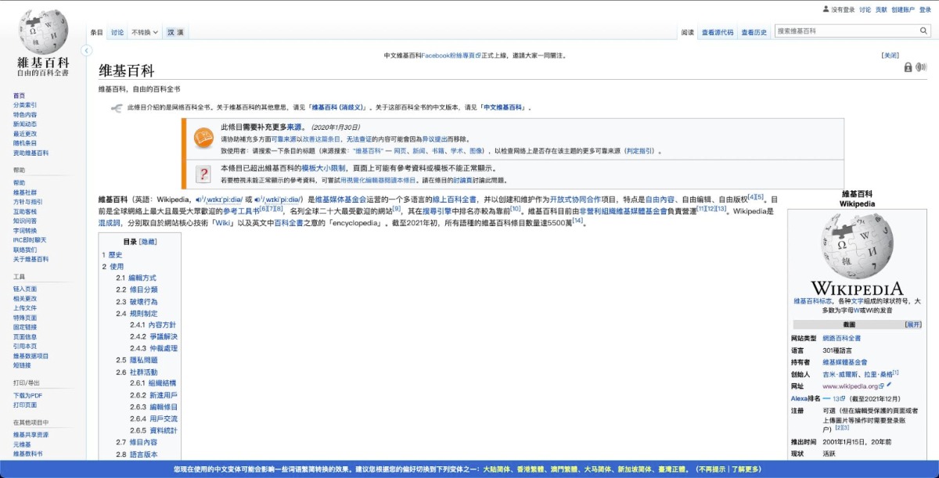Click the speaker spoken-article icon
Image resolution: width=939 pixels, height=478 pixels.
pos(921,67)
